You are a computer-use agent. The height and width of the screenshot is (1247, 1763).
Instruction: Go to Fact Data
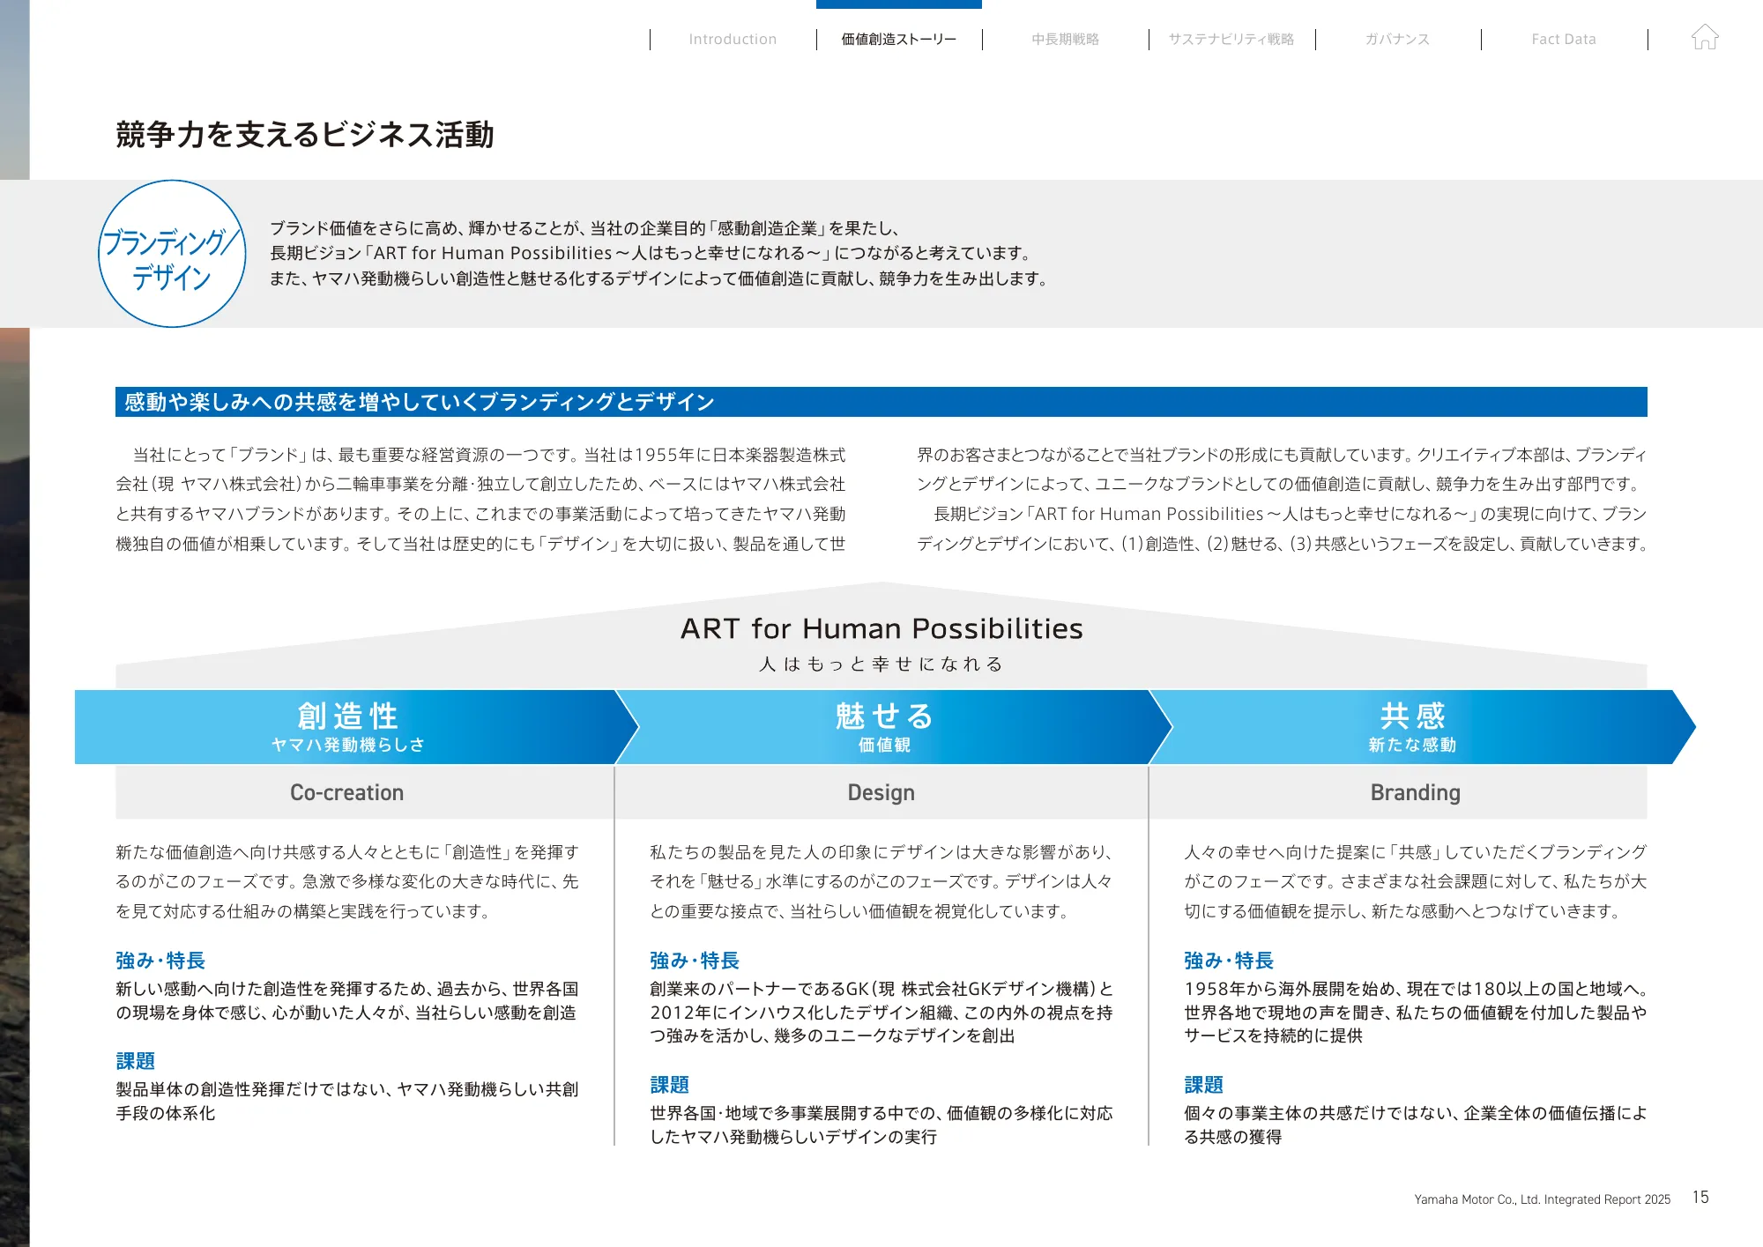tap(1565, 39)
